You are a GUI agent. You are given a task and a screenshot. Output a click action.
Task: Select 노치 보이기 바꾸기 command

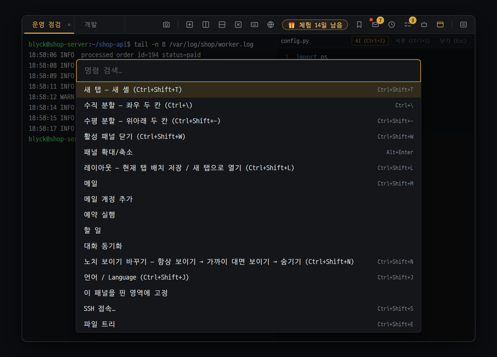pos(249,262)
